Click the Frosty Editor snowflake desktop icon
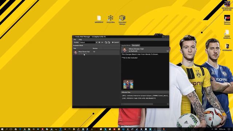 [x=111, y=19]
